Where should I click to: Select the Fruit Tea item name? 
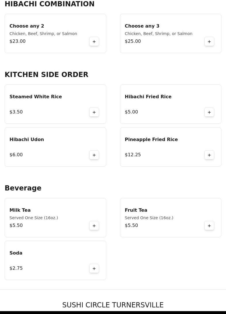(x=136, y=210)
